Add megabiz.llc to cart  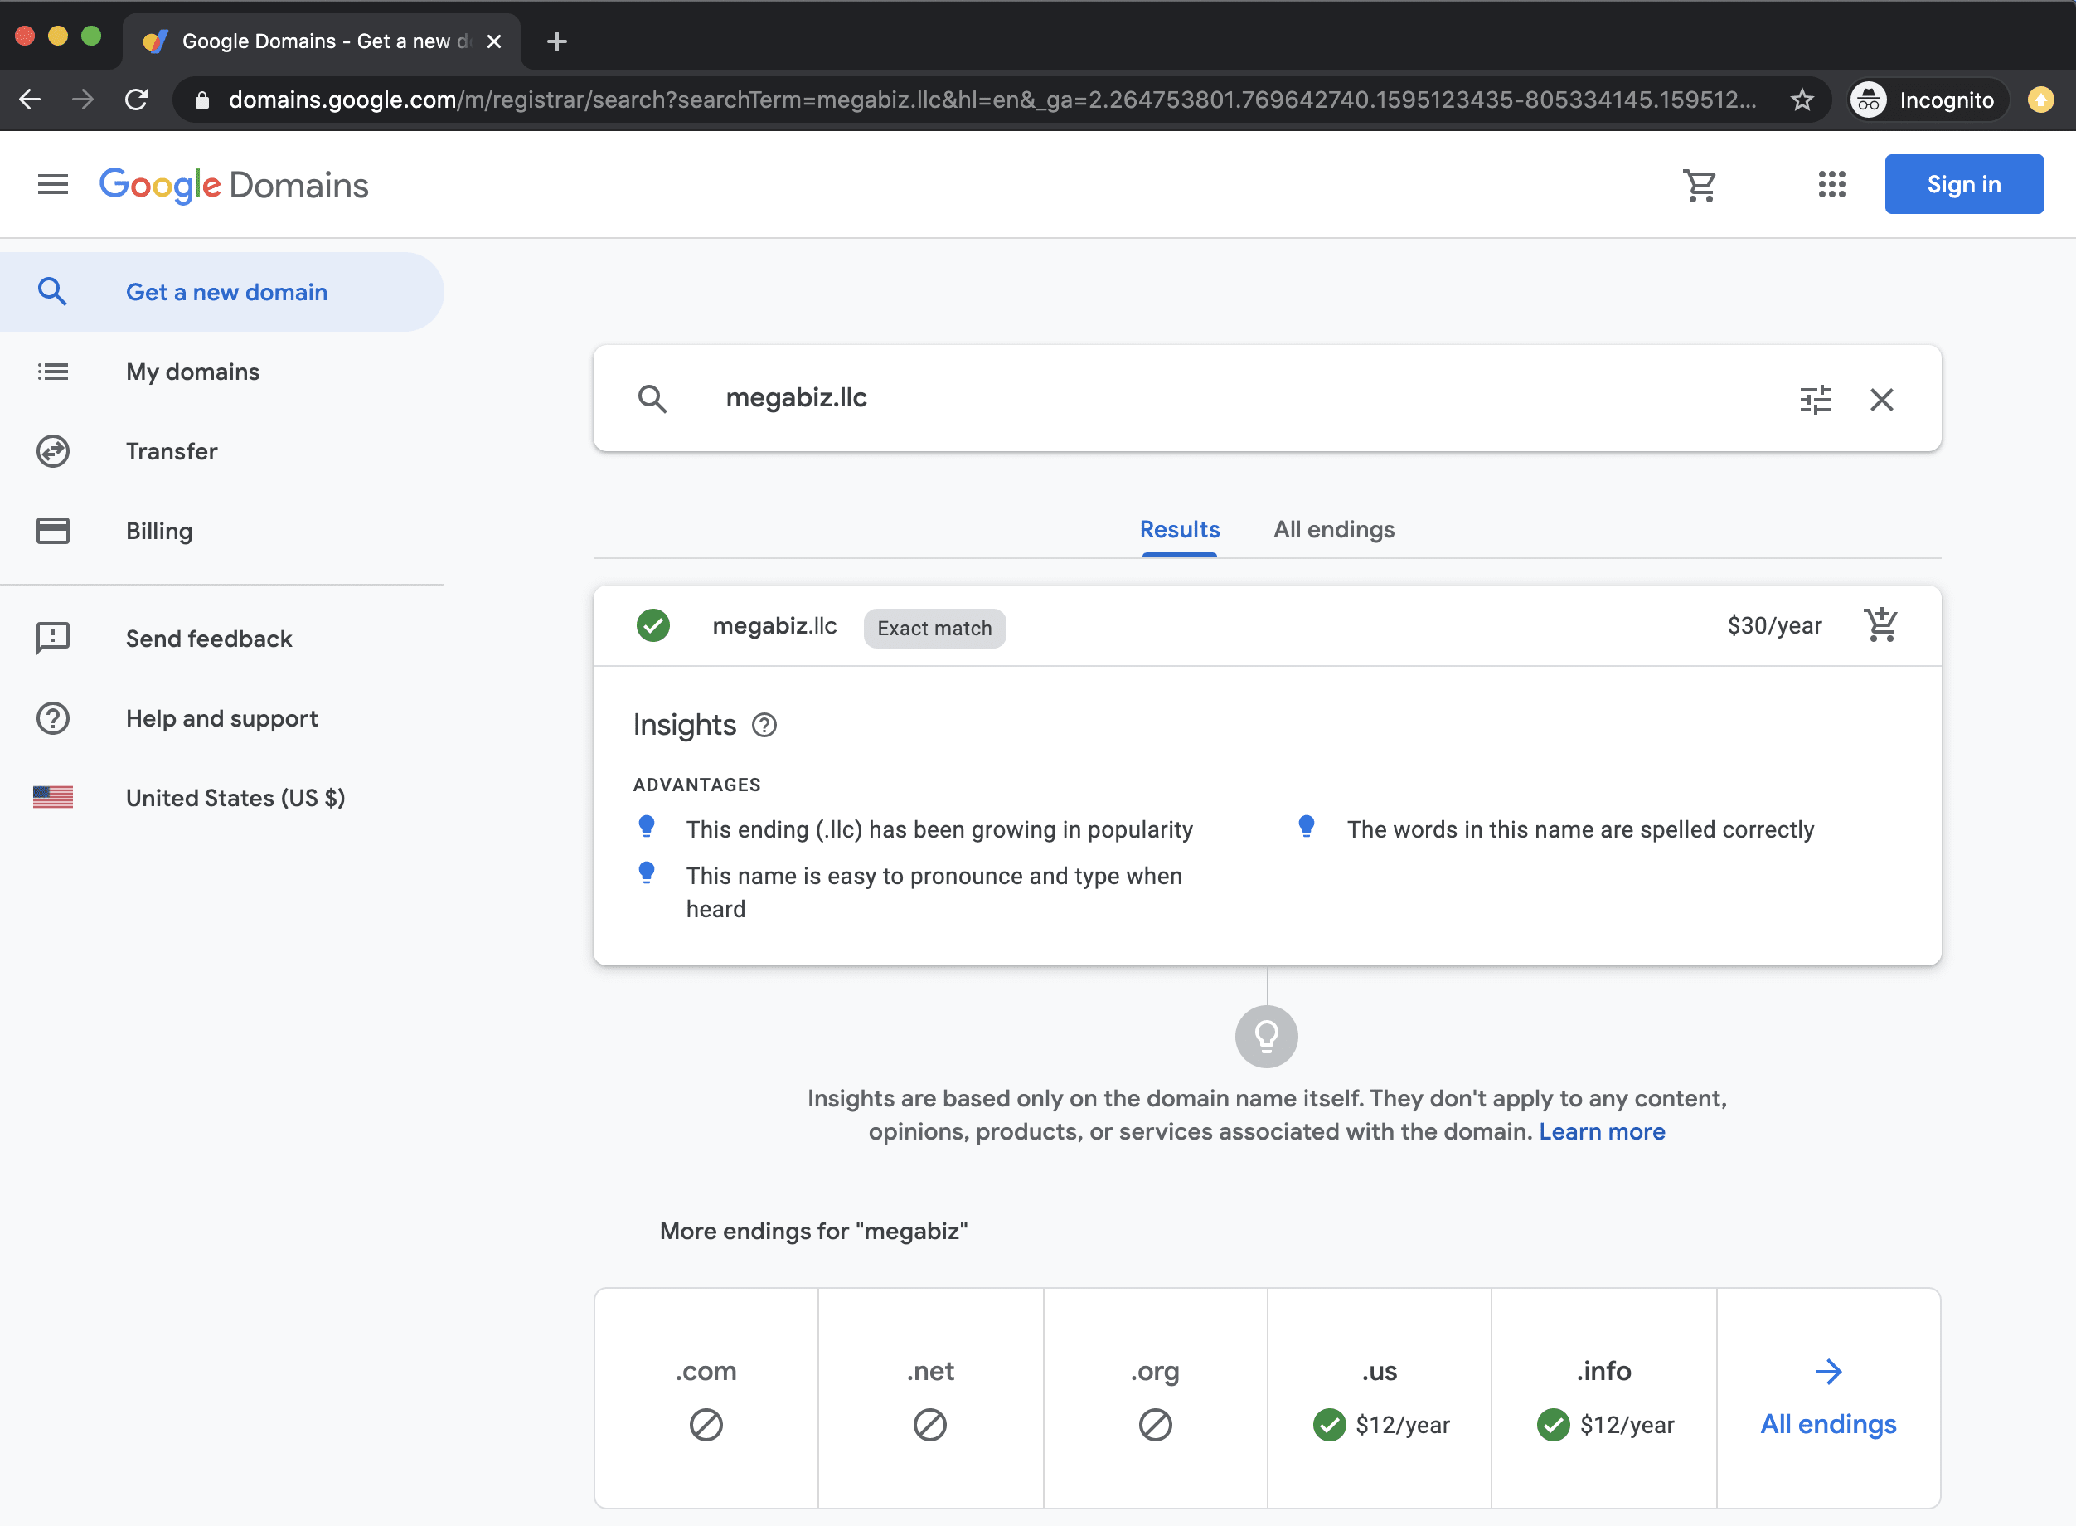[x=1880, y=625]
